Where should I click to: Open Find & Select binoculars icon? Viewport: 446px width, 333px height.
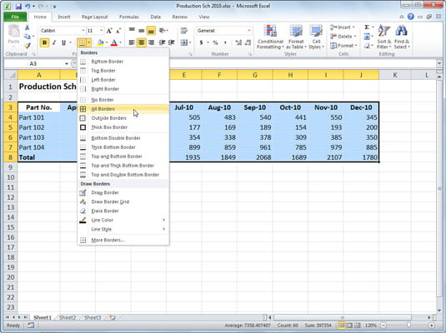click(401, 31)
